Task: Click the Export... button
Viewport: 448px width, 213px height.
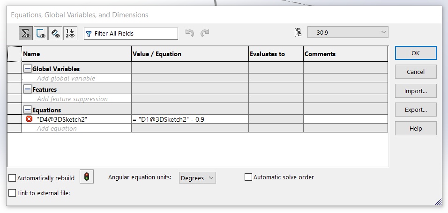Action: coord(416,110)
